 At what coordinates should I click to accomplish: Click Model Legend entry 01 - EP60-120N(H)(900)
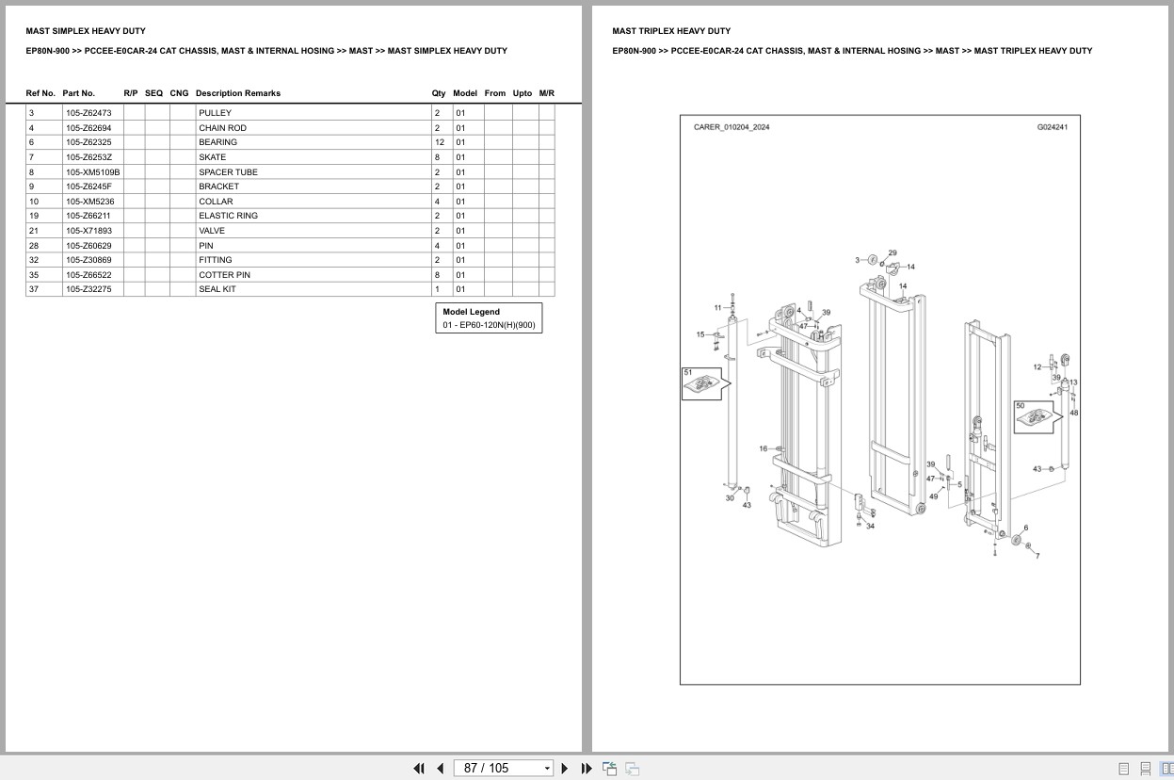[489, 325]
